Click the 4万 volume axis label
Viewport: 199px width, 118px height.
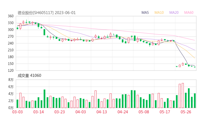tap(11, 94)
